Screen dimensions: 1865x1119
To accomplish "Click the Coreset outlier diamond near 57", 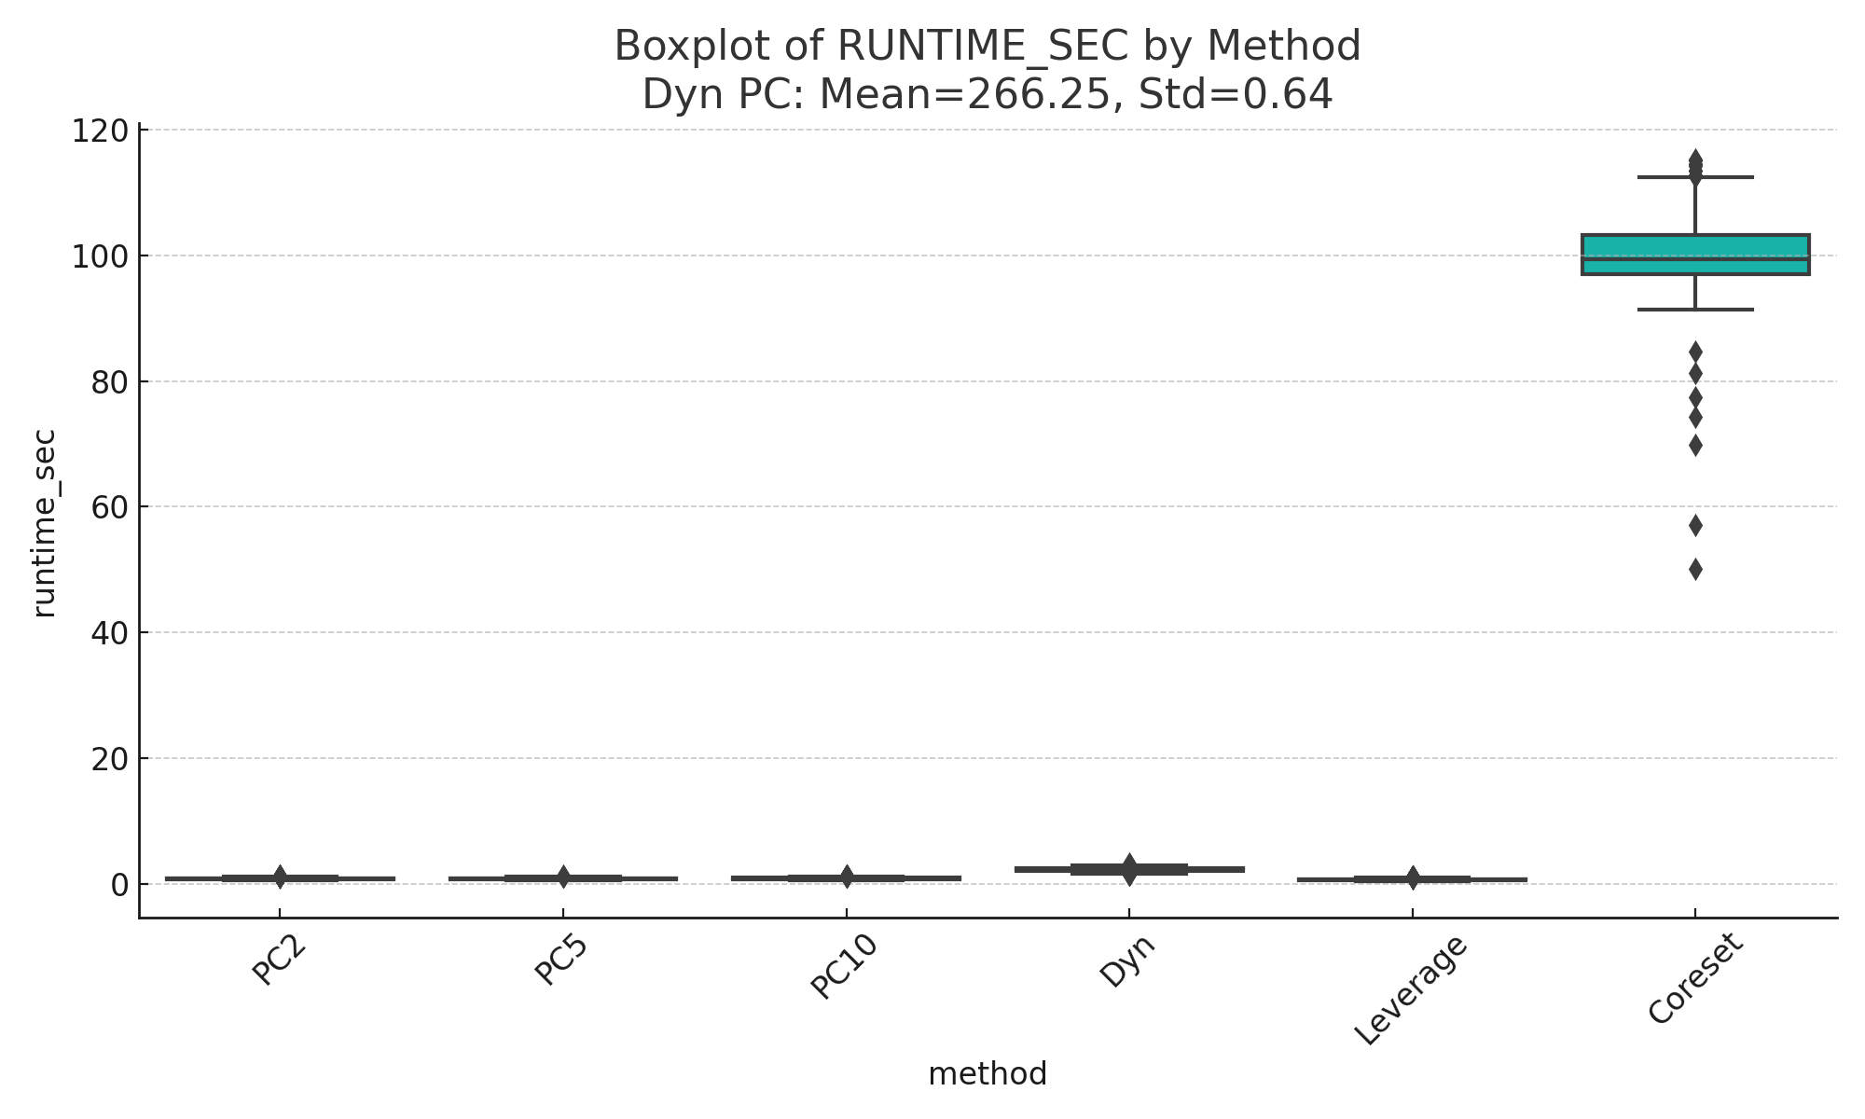I will [1695, 526].
